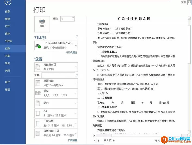Click the heading 三、售后服务条款 in preview

point(107,107)
